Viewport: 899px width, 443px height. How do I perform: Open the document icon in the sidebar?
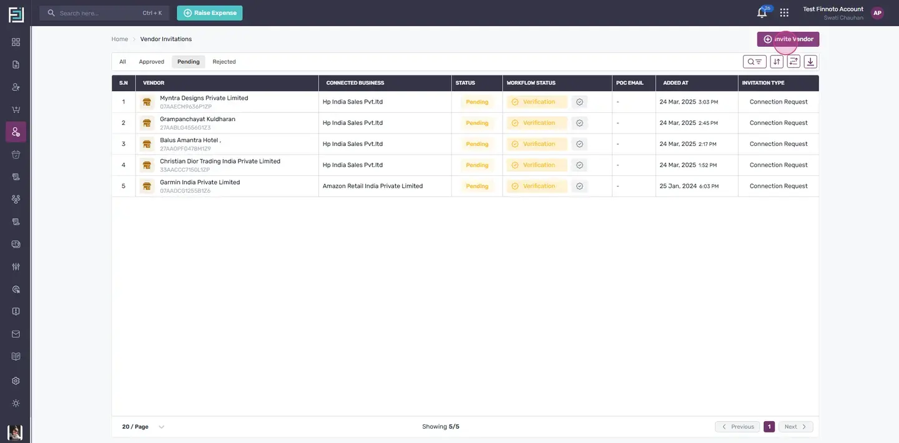pos(16,64)
